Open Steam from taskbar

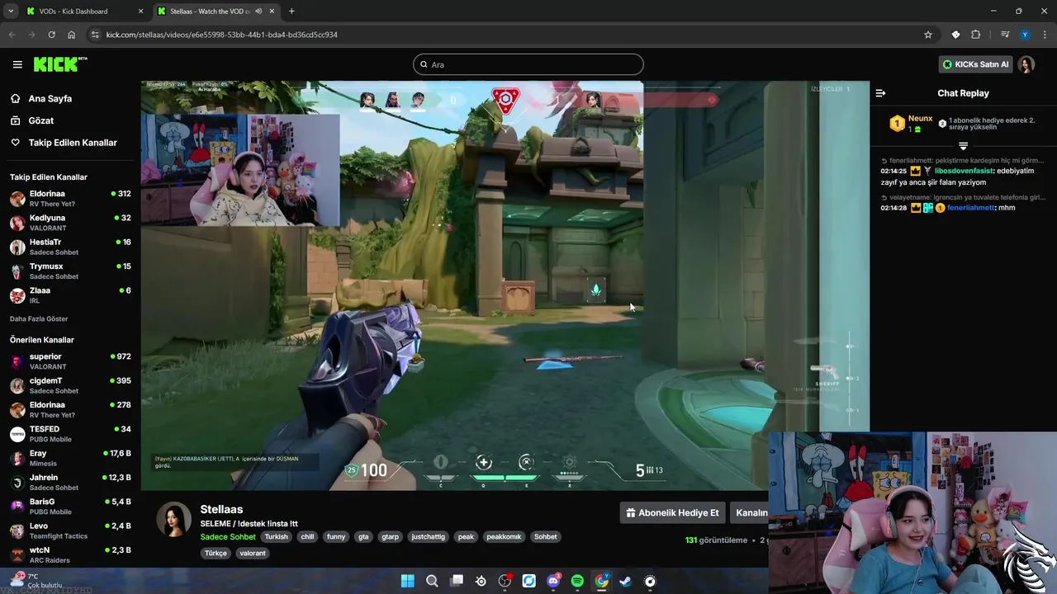click(626, 581)
